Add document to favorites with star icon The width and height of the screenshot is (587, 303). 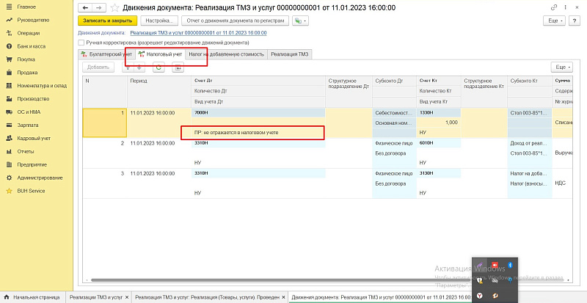[114, 7]
